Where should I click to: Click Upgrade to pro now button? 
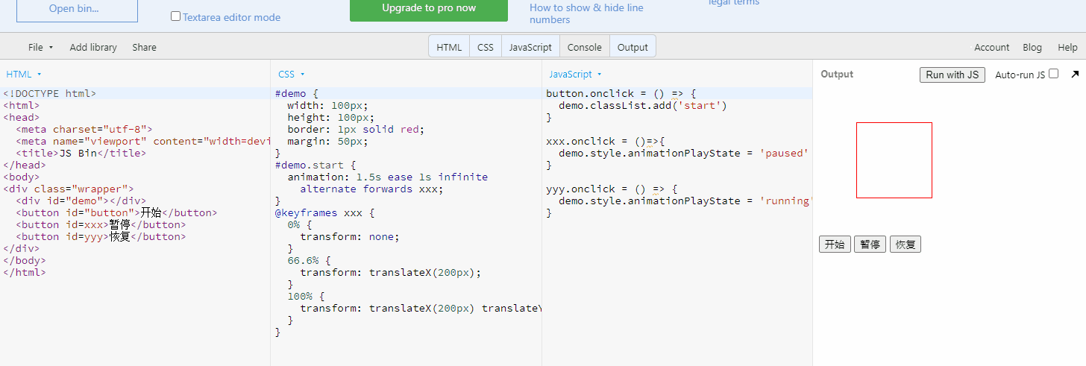(429, 9)
